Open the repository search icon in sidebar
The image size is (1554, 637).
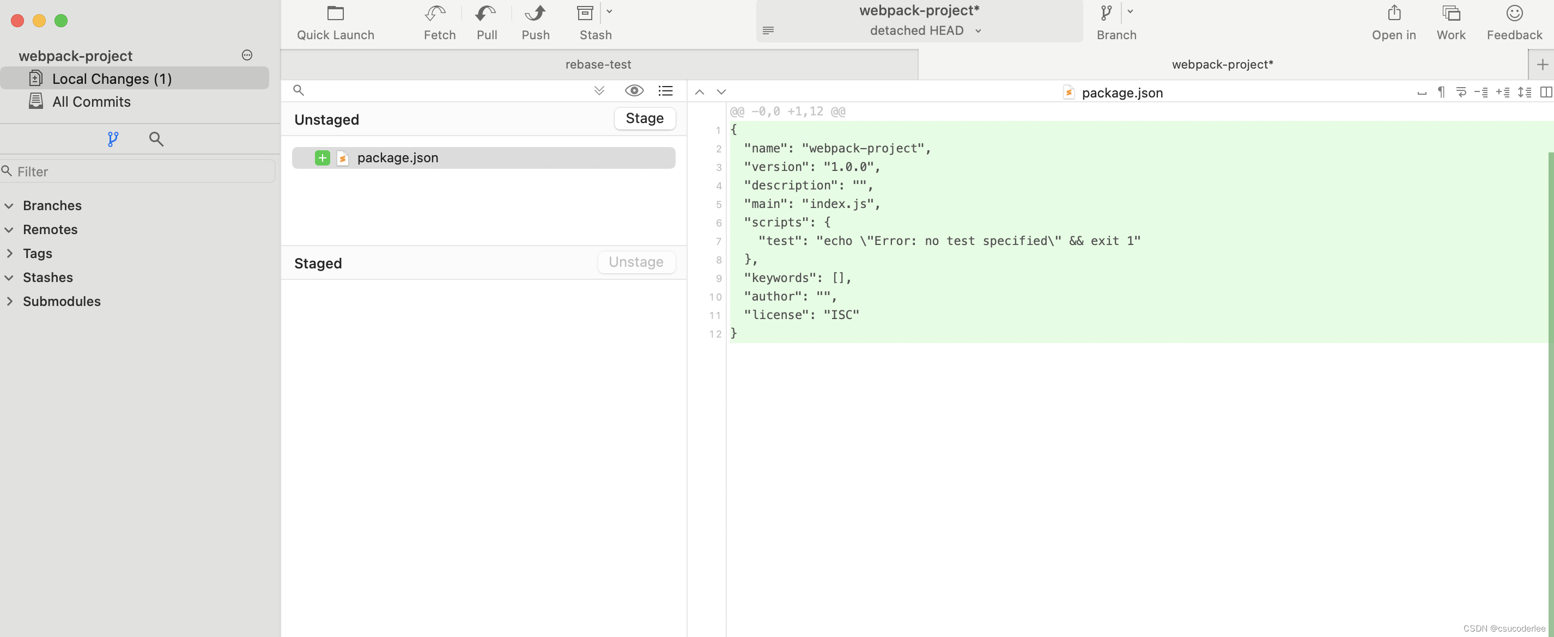pos(156,139)
